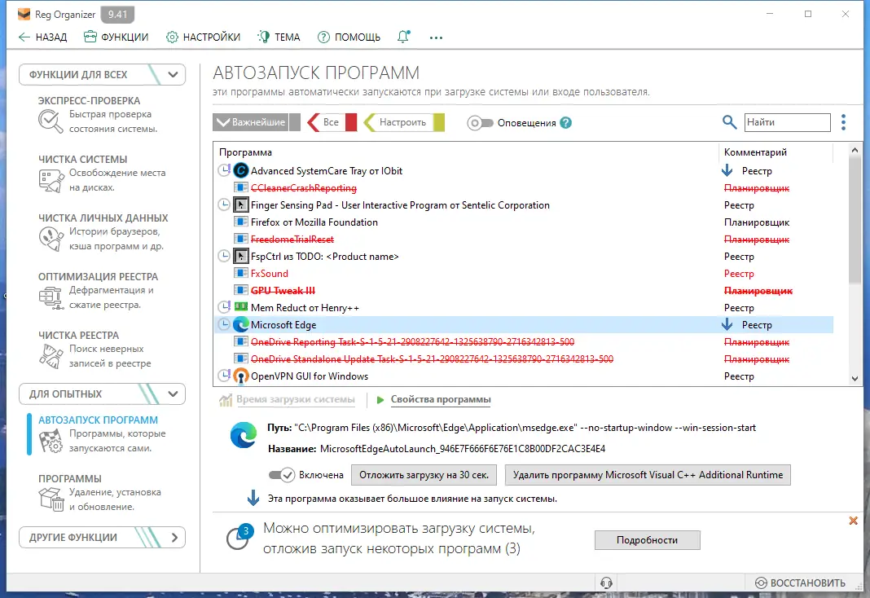Open ЧИСТКА РЕЕСТРА tool
This screenshot has width=870, height=598.
pos(94,349)
